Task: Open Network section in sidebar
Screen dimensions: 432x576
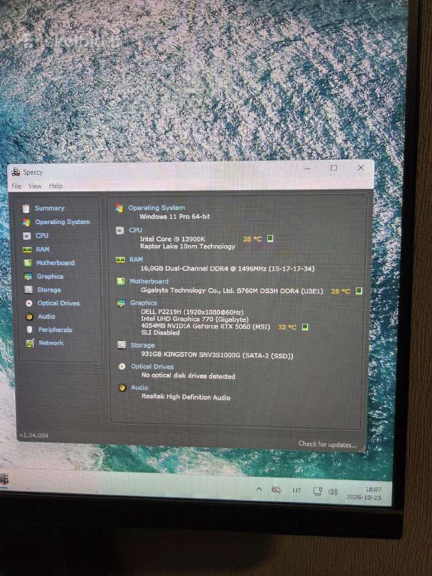Action: (51, 343)
